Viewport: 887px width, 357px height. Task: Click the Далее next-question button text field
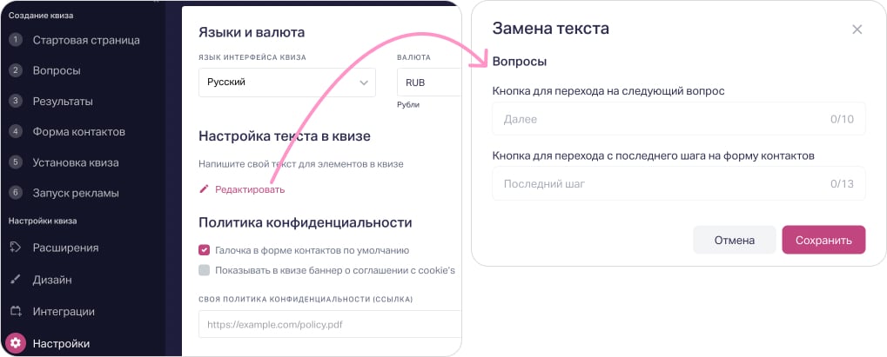(679, 119)
